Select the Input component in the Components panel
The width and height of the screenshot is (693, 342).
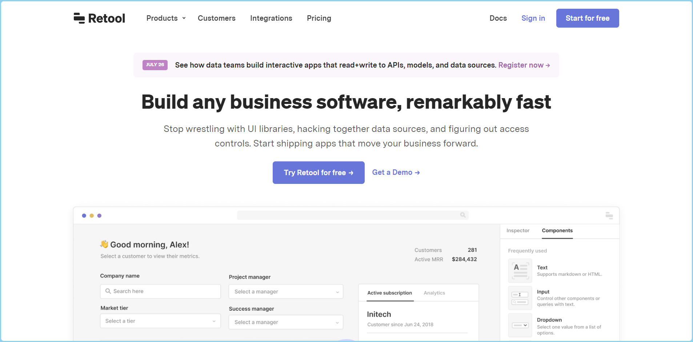pyautogui.click(x=520, y=298)
